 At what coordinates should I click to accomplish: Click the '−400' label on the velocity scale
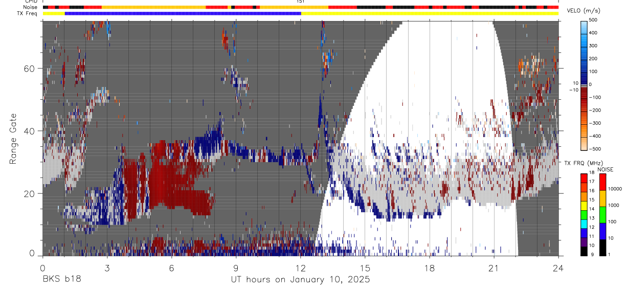594,136
